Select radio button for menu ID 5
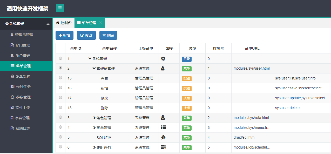 pyautogui.click(x=60, y=137)
